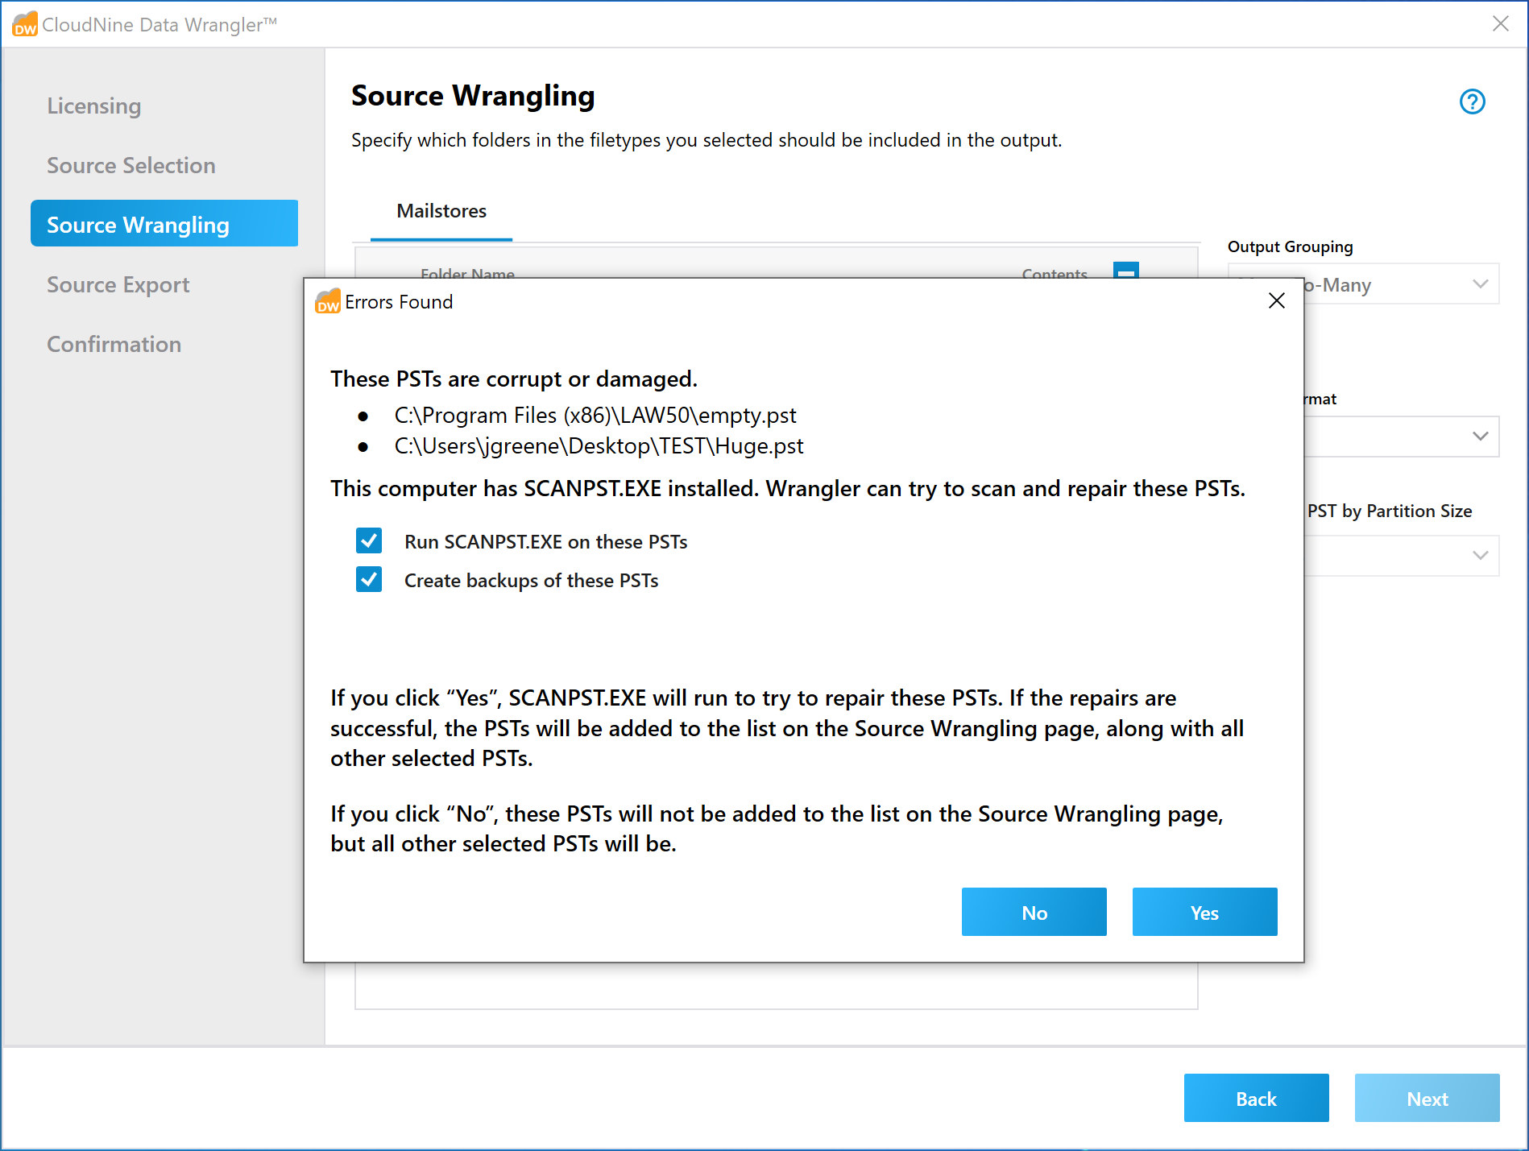The width and height of the screenshot is (1529, 1151).
Task: Toggle Create backups of these PSTs checkbox
Action: pyautogui.click(x=369, y=579)
